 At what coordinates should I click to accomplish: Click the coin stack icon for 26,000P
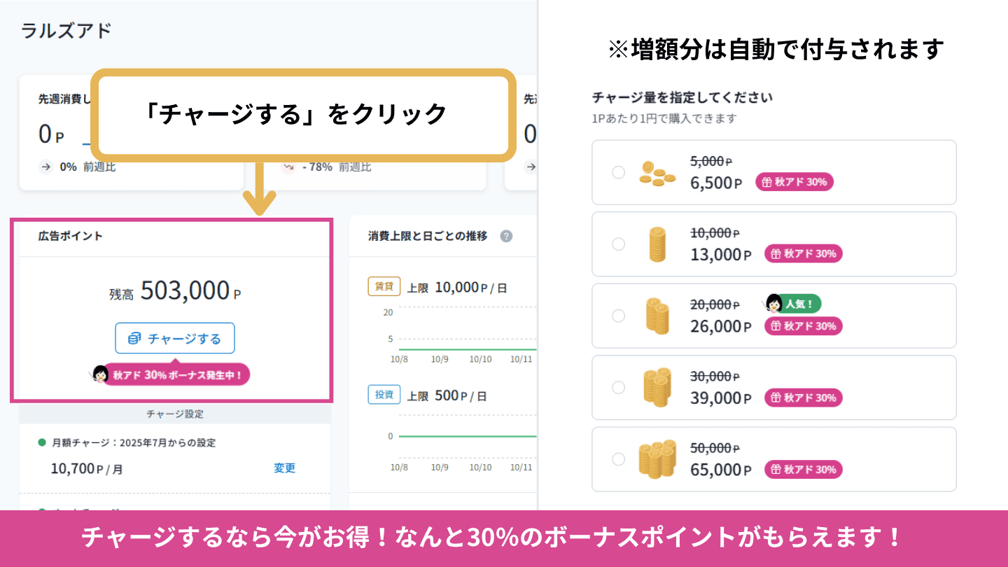(657, 316)
